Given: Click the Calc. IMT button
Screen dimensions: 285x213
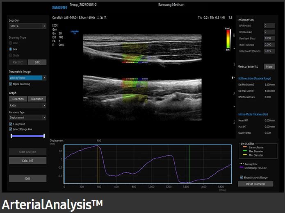Looking at the screenshot, I should click(x=27, y=161).
